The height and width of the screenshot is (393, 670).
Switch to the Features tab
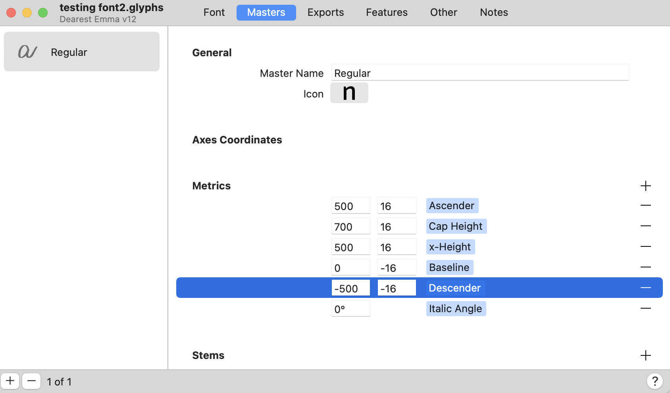[387, 12]
